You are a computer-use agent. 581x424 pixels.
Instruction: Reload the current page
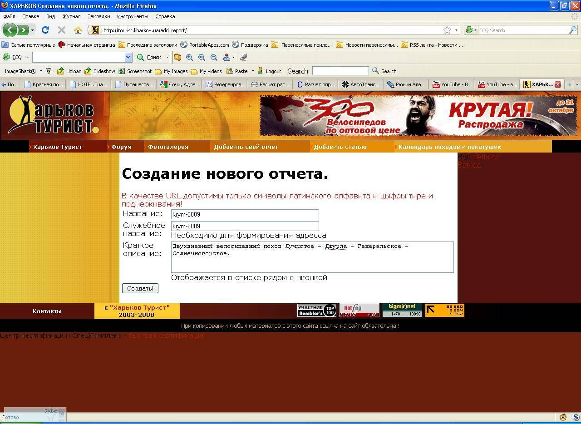(x=45, y=30)
